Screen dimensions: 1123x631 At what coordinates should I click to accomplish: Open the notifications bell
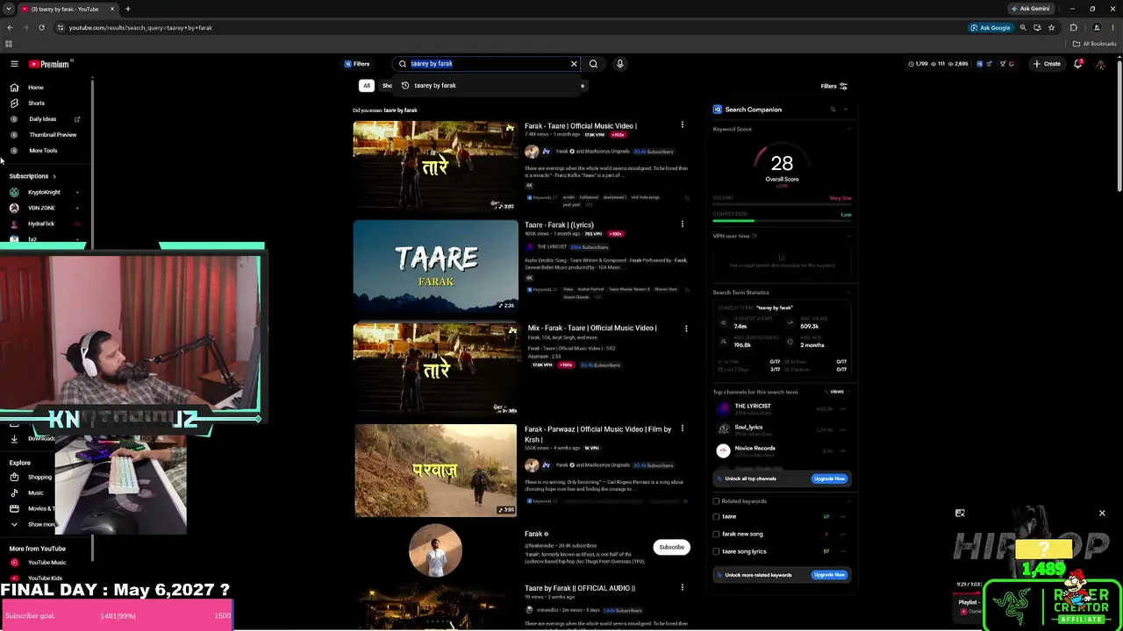1078,64
